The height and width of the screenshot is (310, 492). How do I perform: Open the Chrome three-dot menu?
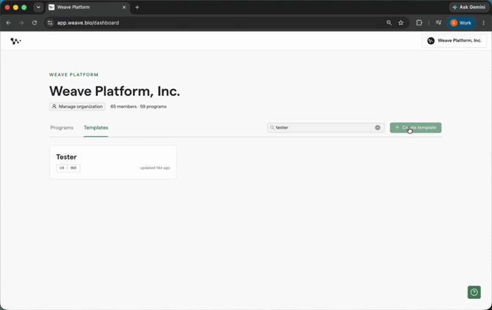[x=483, y=23]
